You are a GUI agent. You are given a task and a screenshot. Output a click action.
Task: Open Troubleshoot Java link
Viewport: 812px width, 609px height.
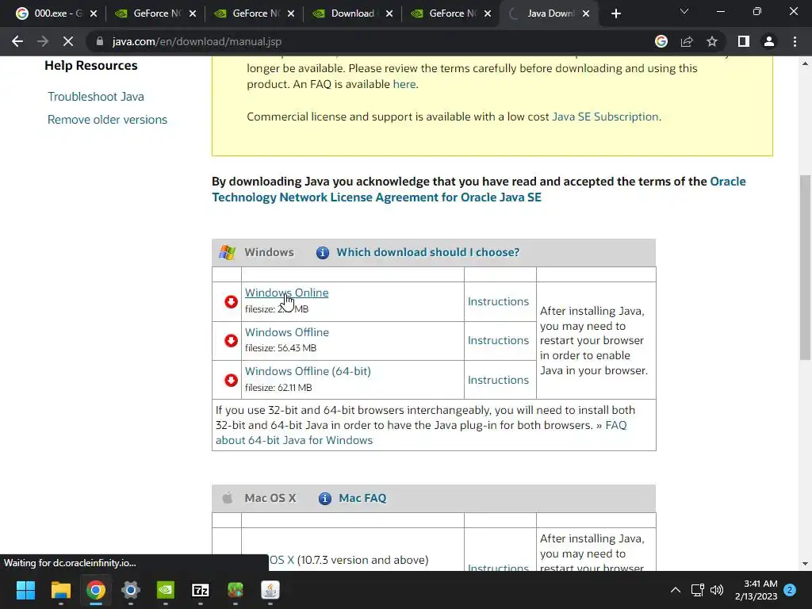coord(96,96)
